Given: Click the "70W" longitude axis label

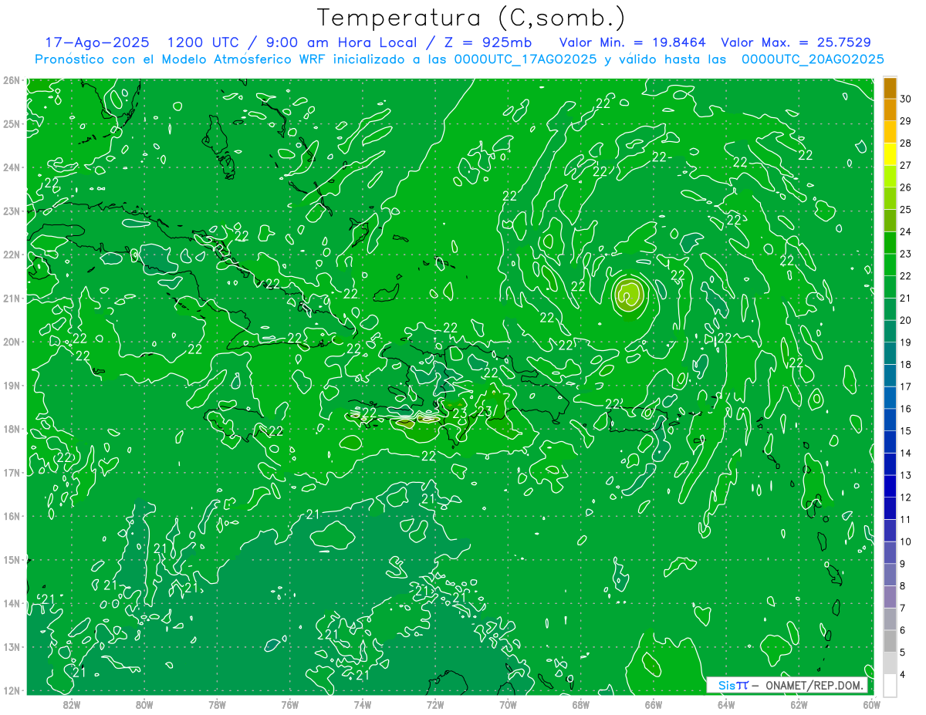Looking at the screenshot, I should pyautogui.click(x=508, y=704).
